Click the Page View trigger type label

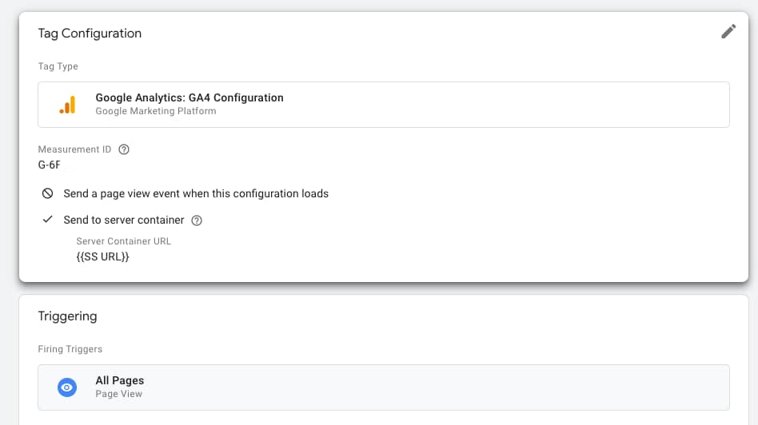coord(119,394)
